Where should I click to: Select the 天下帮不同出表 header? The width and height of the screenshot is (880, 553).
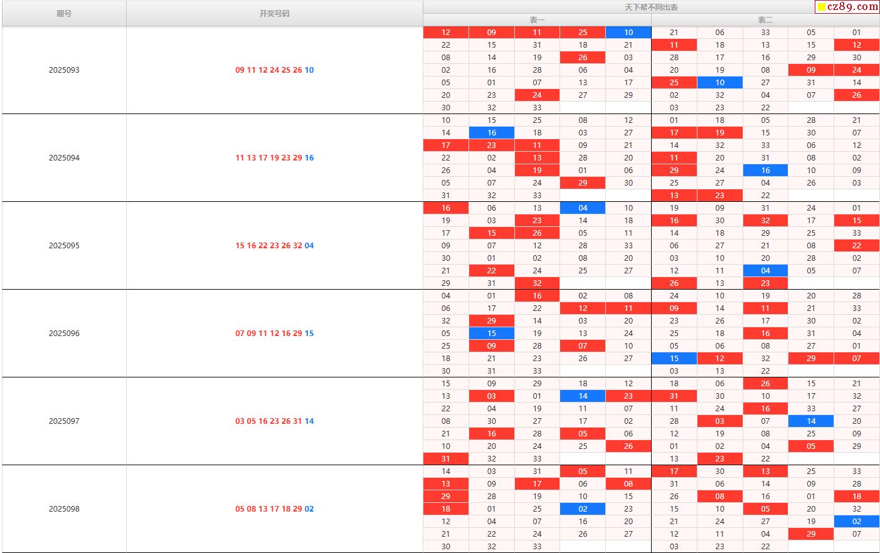tap(650, 7)
